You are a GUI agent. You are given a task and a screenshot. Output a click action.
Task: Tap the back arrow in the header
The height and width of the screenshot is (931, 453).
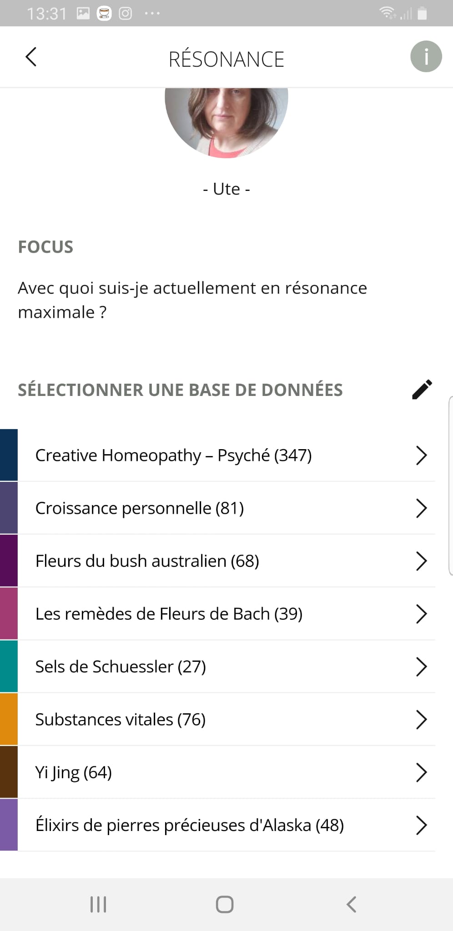point(31,57)
